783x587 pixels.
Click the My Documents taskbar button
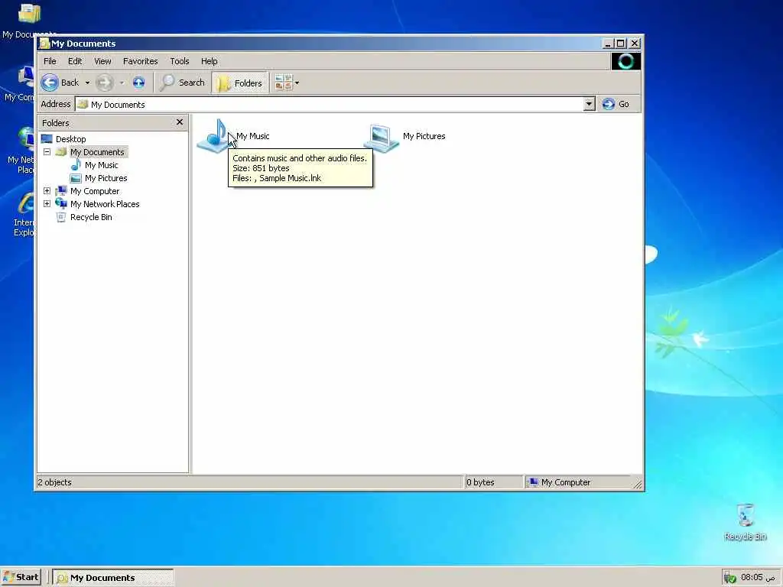(x=113, y=578)
